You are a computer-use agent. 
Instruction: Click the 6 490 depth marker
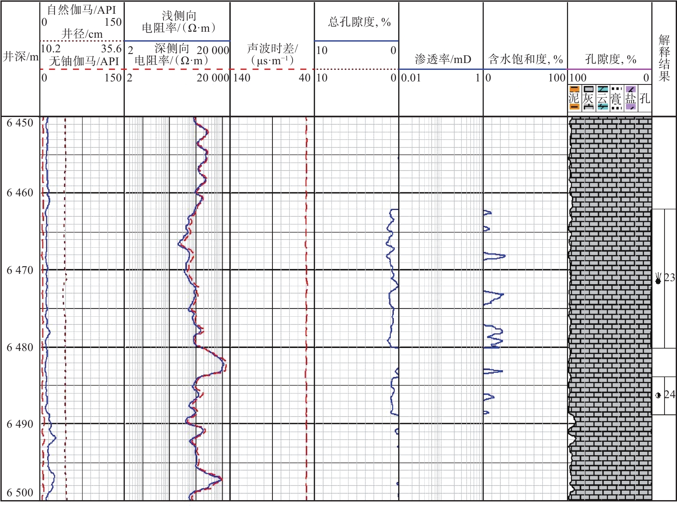[x=20, y=424]
